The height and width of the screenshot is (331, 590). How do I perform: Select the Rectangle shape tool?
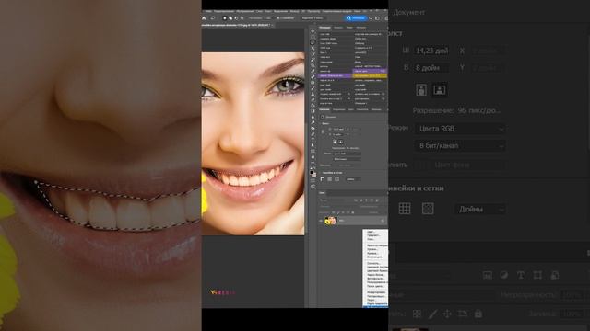click(x=313, y=151)
